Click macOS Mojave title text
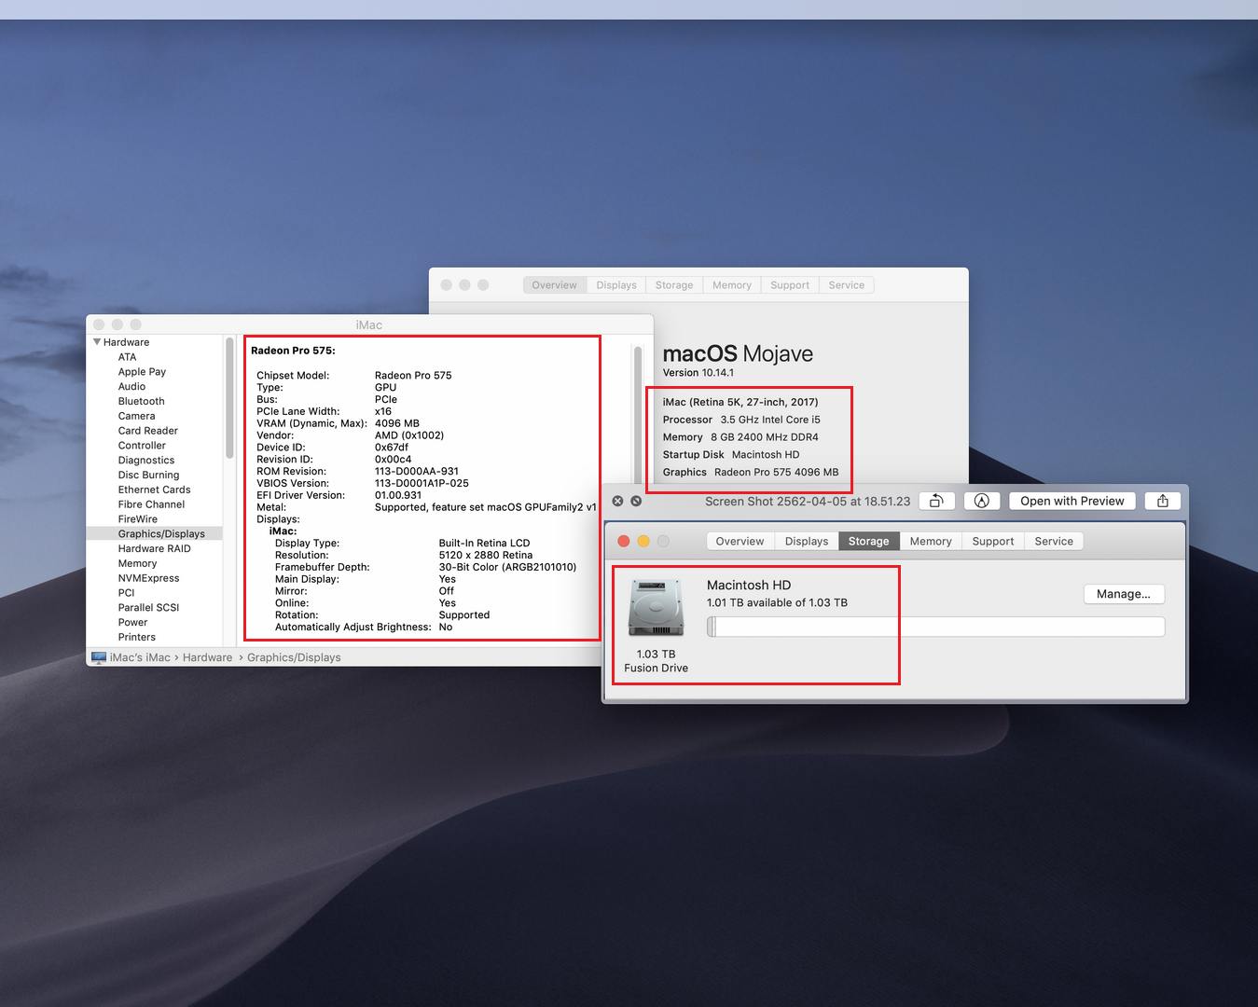1258x1007 pixels. pos(738,354)
